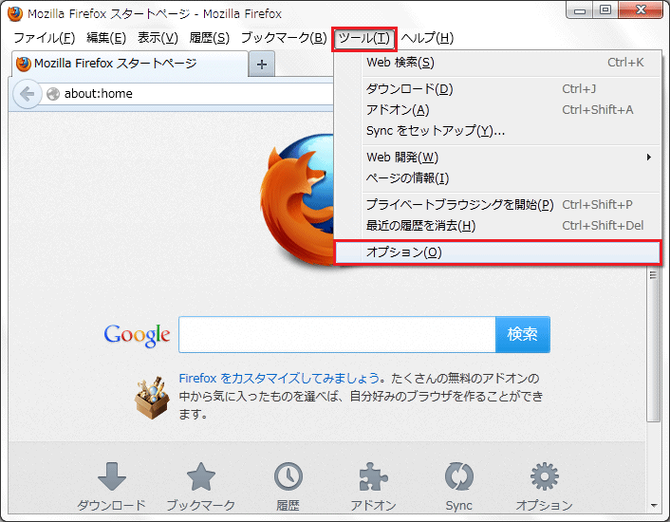Viewport: 670px width, 522px height.
Task: Open the ファイル menu
Action: point(44,38)
